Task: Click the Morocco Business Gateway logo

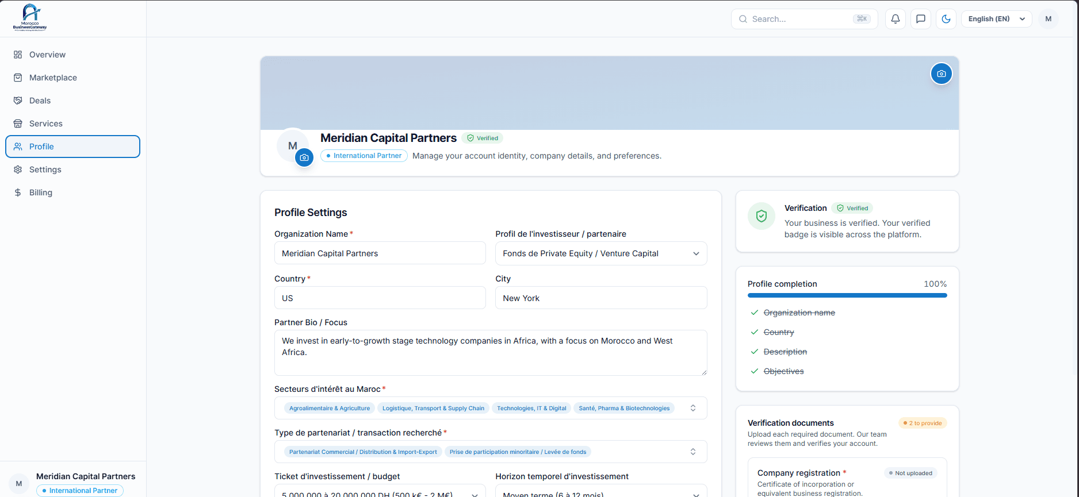Action: point(30,17)
